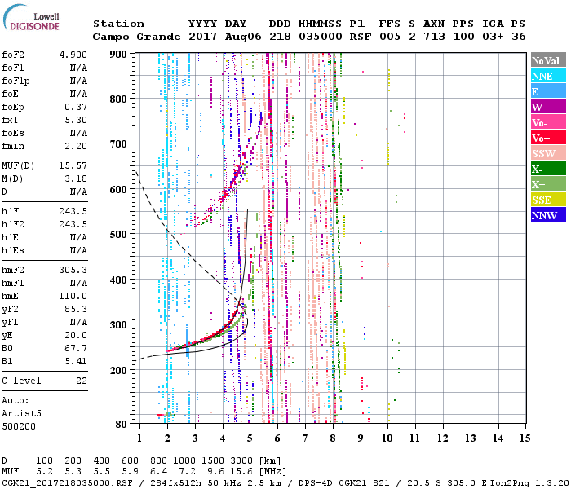This screenshot has height=489, width=571.
Task: Select the NNW legend swatch
Action: click(x=548, y=214)
